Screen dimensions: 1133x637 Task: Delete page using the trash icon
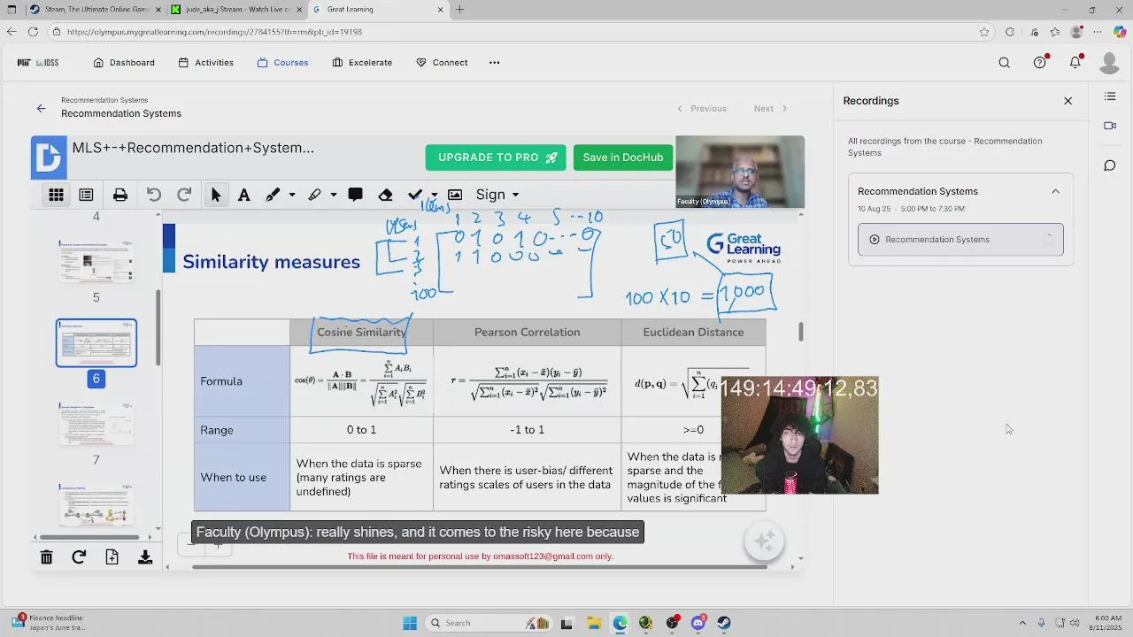[46, 556]
